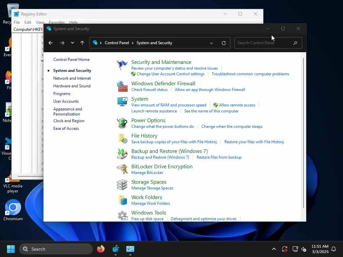343x257 pixels.
Task: Click the Control Panel vertical scrollbar
Action: pos(303,133)
